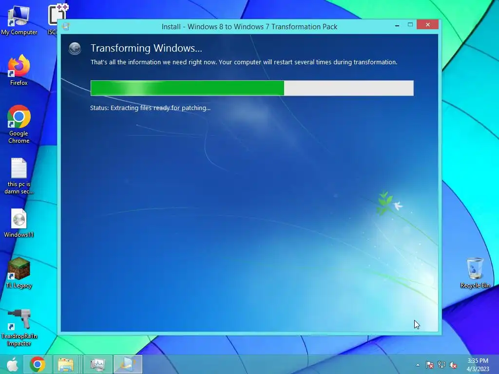Image resolution: width=499 pixels, height=374 pixels.
Task: Minimize the Transformation Pack installer window
Action: 397,25
